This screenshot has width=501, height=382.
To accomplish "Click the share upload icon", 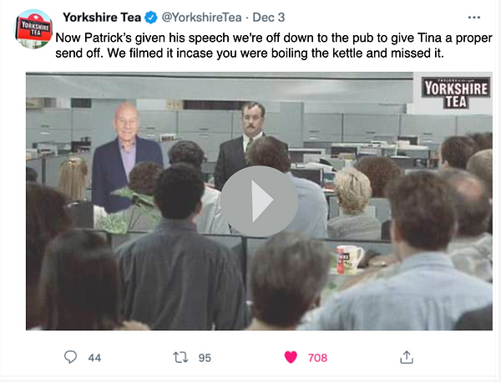I will click(407, 358).
